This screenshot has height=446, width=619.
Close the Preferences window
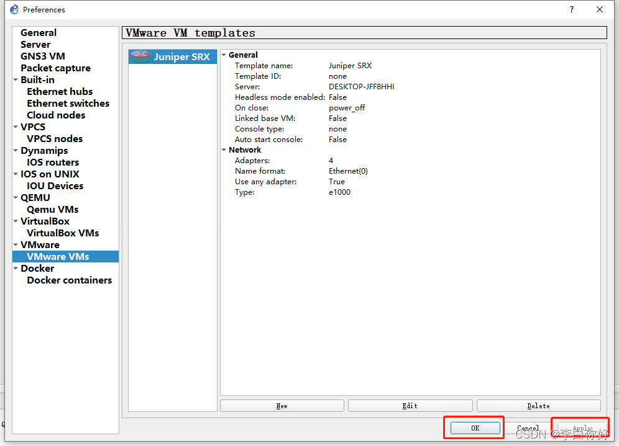[599, 9]
